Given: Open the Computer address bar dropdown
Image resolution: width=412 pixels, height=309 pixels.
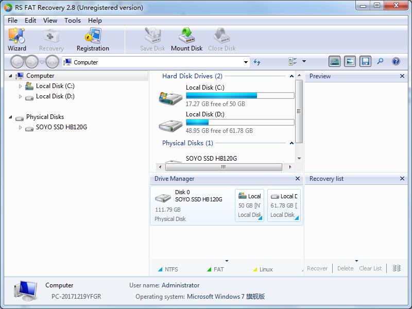Looking at the screenshot, I should tap(246, 61).
